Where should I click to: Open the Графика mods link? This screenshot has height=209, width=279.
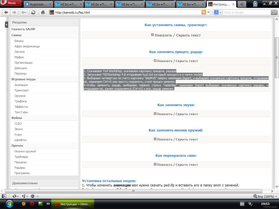point(20,101)
